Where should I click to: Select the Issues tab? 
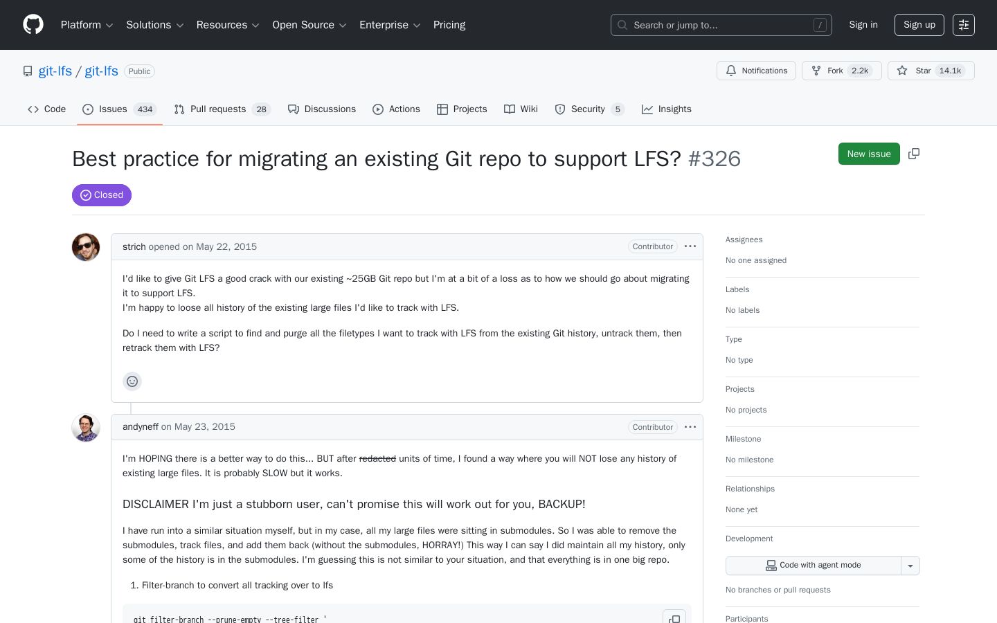tap(120, 109)
